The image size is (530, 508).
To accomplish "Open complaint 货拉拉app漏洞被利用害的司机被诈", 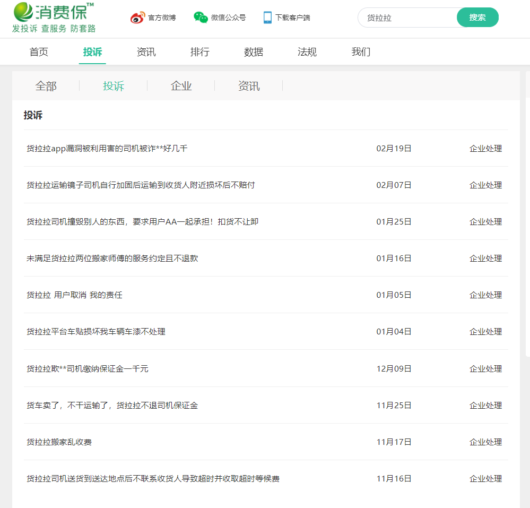I will click(107, 149).
